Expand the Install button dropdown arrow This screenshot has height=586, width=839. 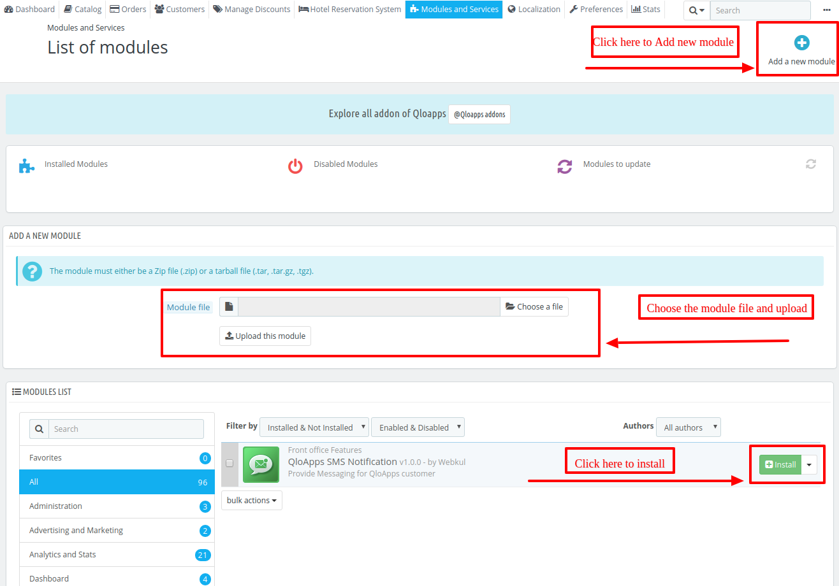coord(809,464)
